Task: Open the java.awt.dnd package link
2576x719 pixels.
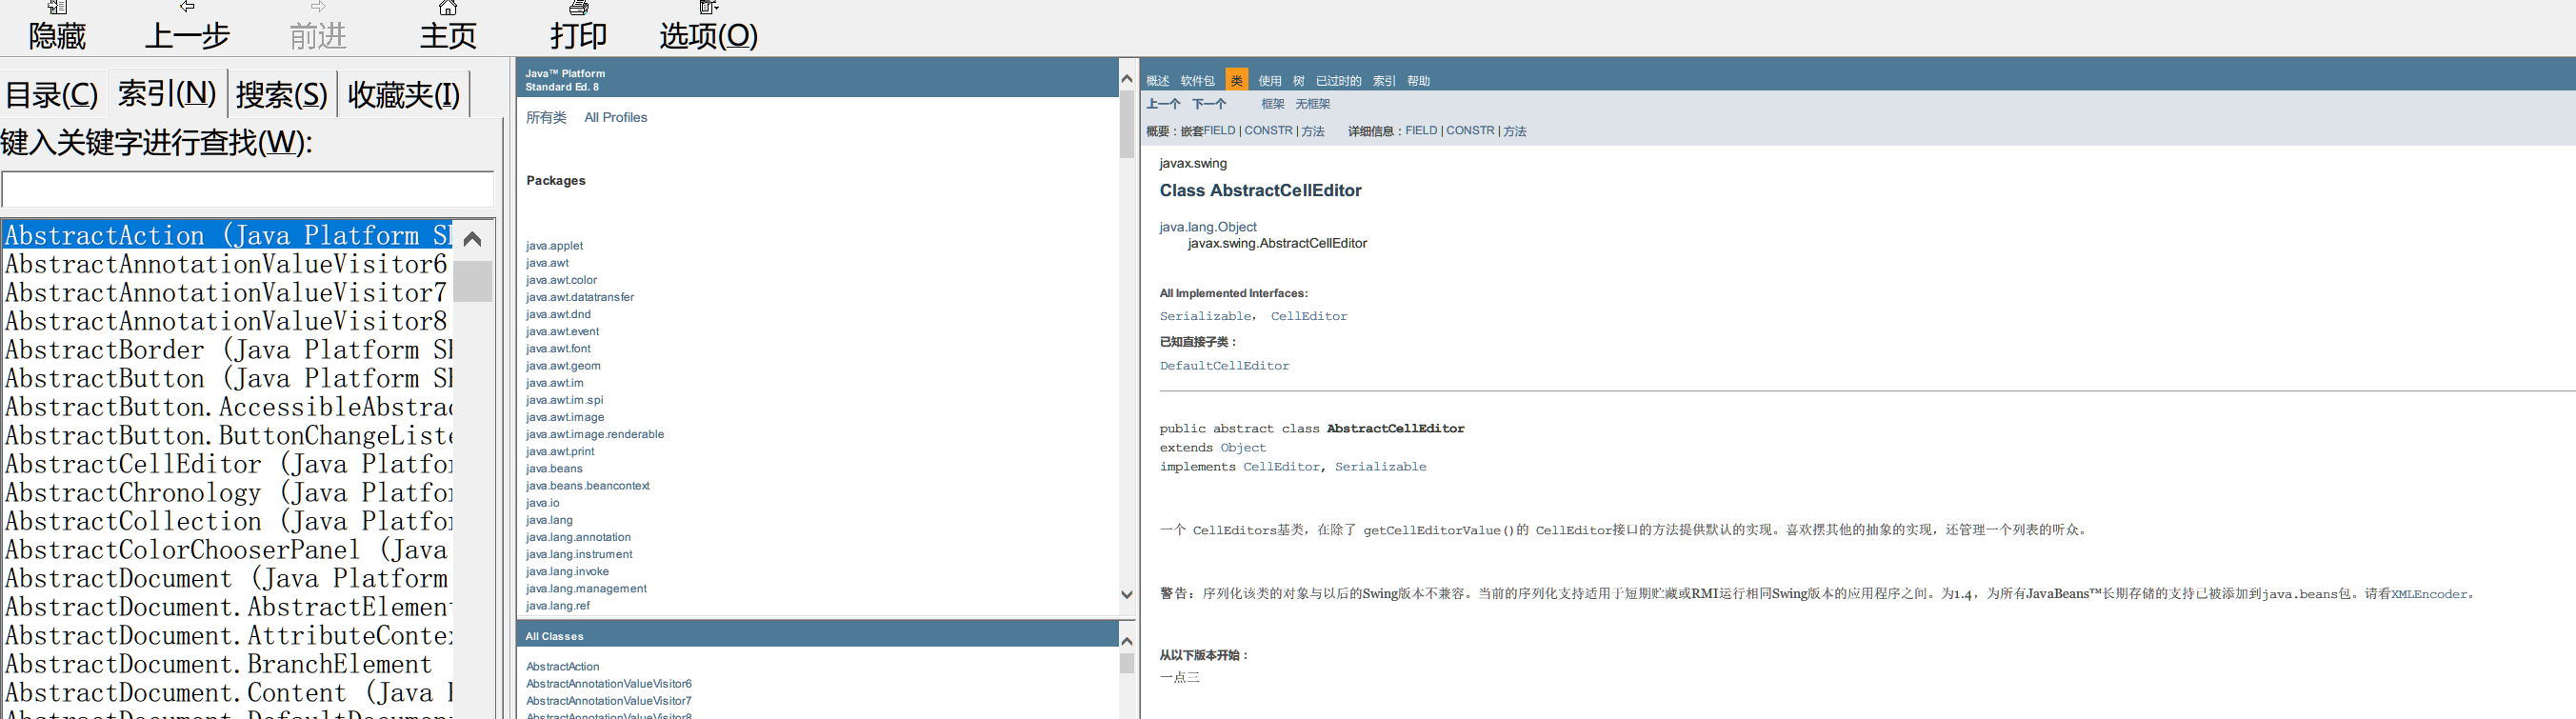Action: [558, 314]
